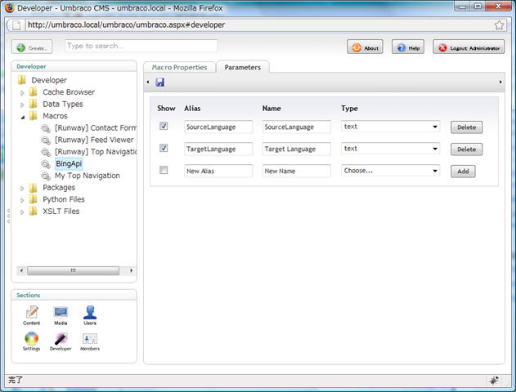Collapse the Macros tree node
The height and width of the screenshot is (392, 516).
22,117
